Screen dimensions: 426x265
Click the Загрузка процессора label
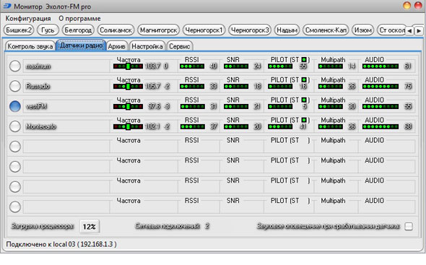coord(43,226)
